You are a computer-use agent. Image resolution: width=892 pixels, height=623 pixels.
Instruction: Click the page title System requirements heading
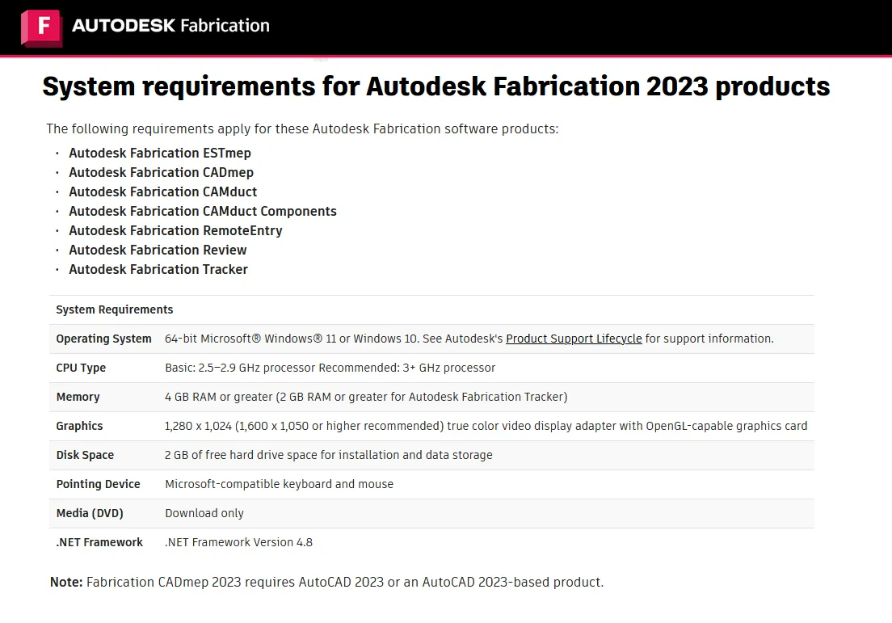coord(435,86)
